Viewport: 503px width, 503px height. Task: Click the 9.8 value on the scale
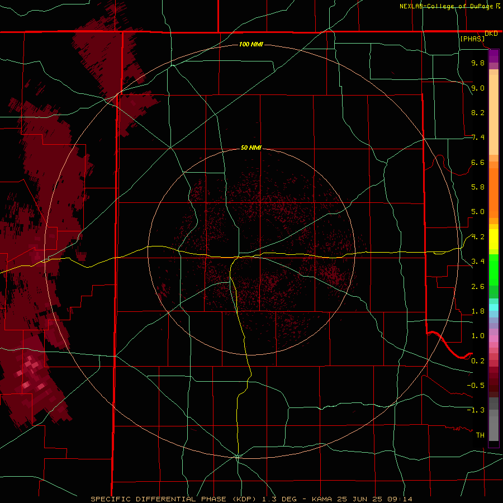(478, 63)
